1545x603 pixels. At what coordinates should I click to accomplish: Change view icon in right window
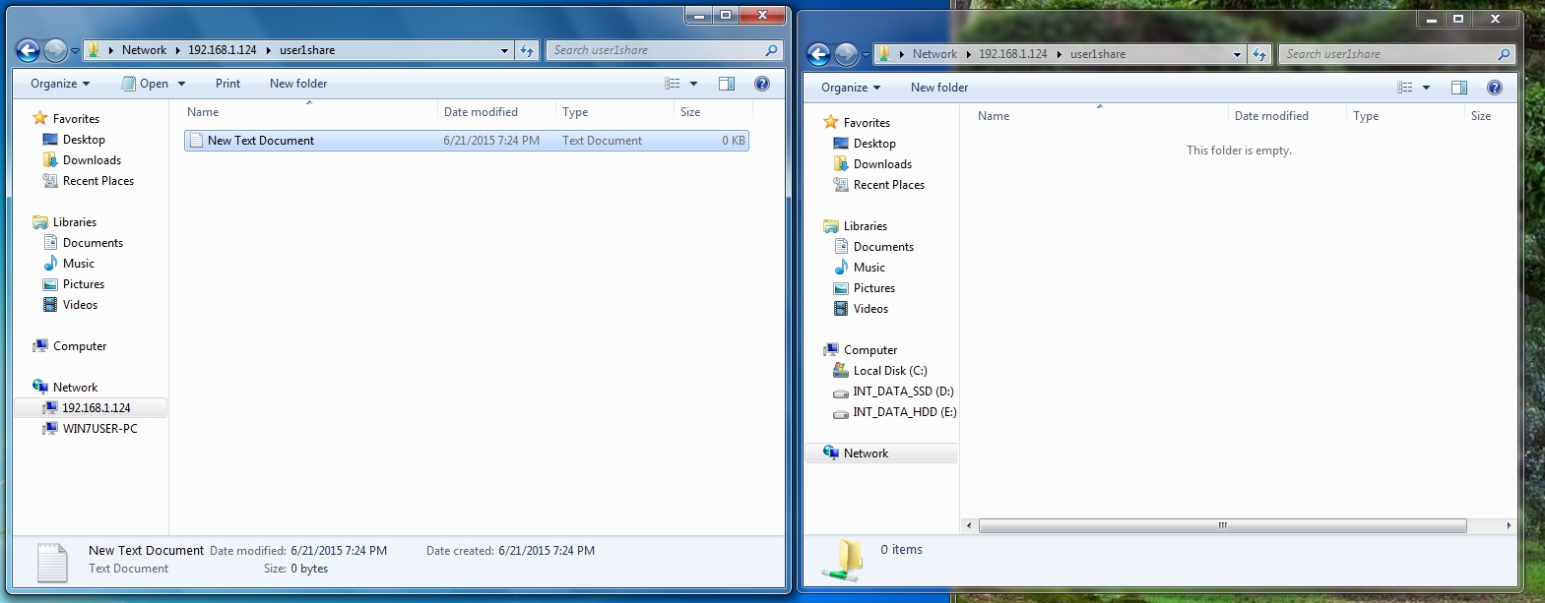pos(1405,88)
